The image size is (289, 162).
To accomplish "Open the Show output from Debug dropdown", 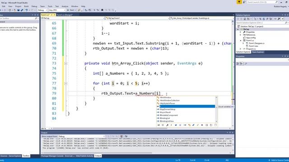I will [82, 136].
